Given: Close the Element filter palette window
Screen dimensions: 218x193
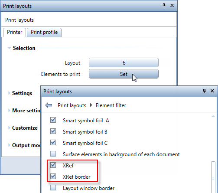Looking at the screenshot, I should coord(212,91).
